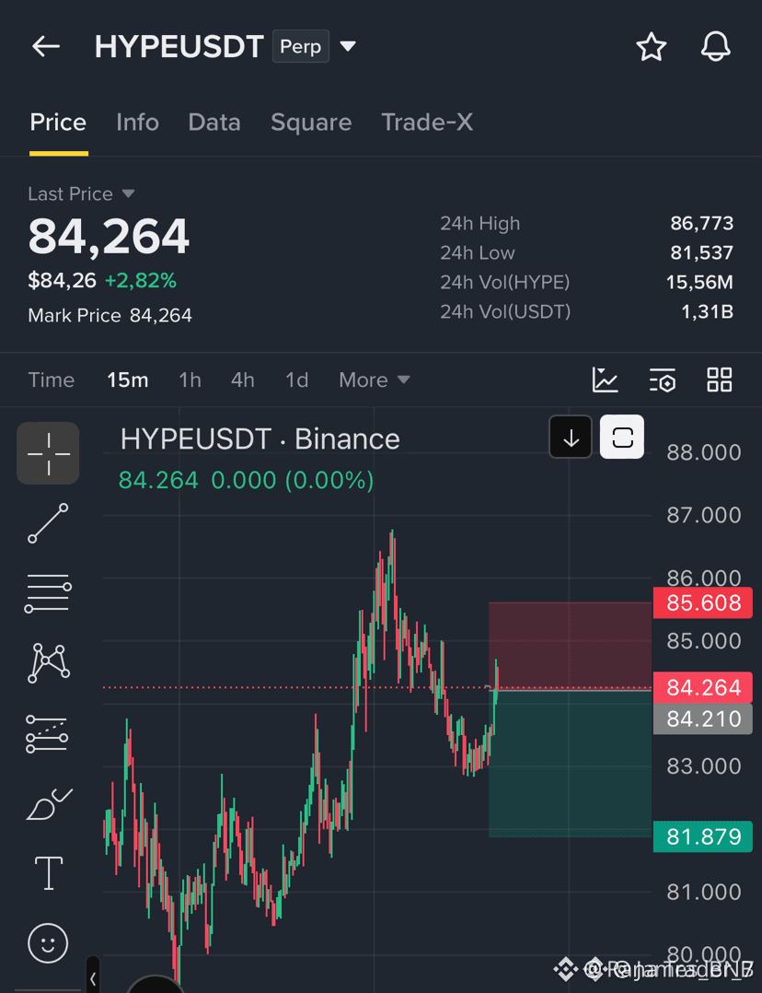Select the text annotation tool

[49, 873]
